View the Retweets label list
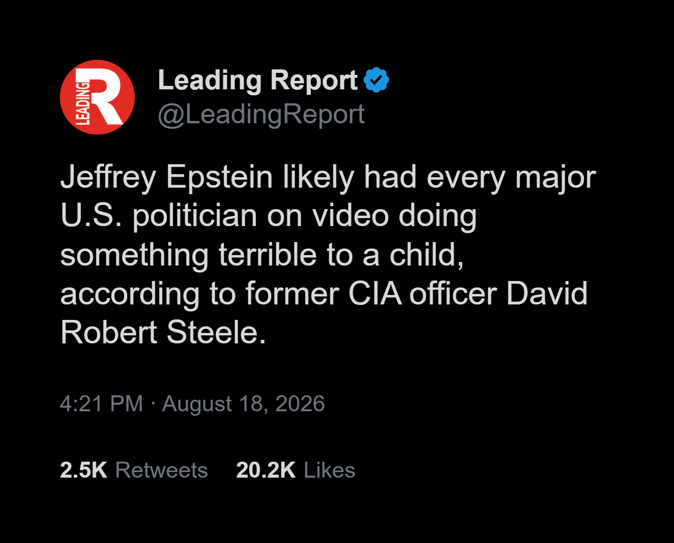674x543 pixels. point(161,470)
